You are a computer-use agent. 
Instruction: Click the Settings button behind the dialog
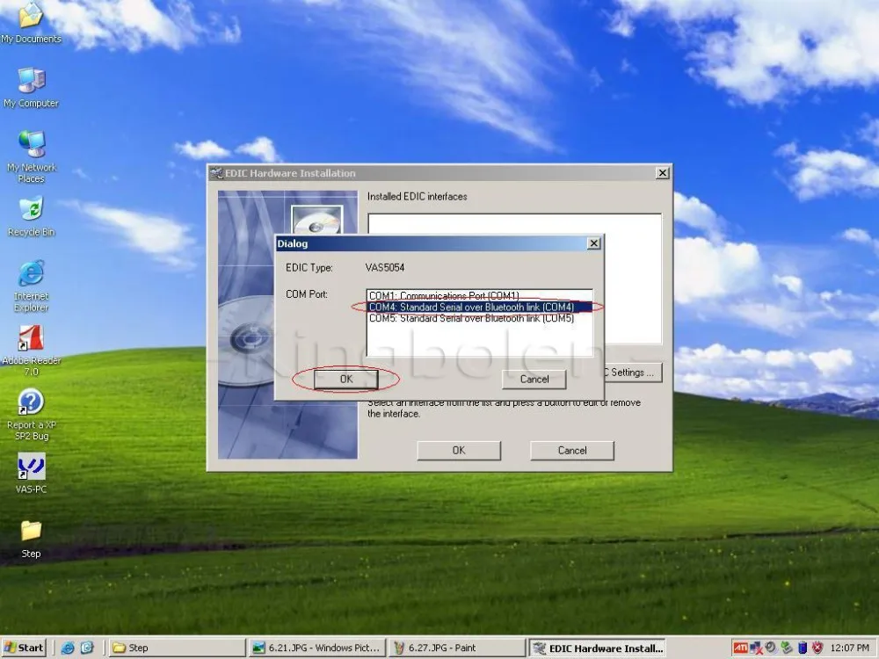[x=634, y=373]
